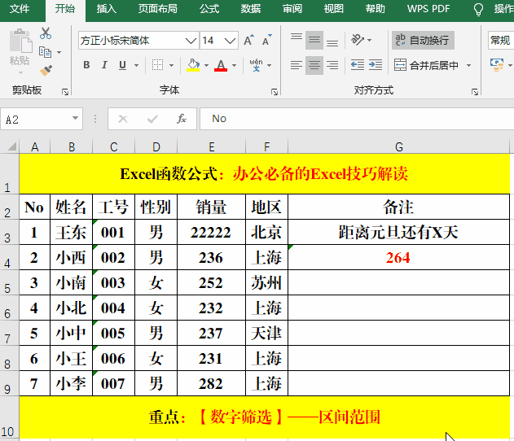This screenshot has width=514, height=441.
Task: Open the 公式 ribbon tab
Action: [209, 9]
